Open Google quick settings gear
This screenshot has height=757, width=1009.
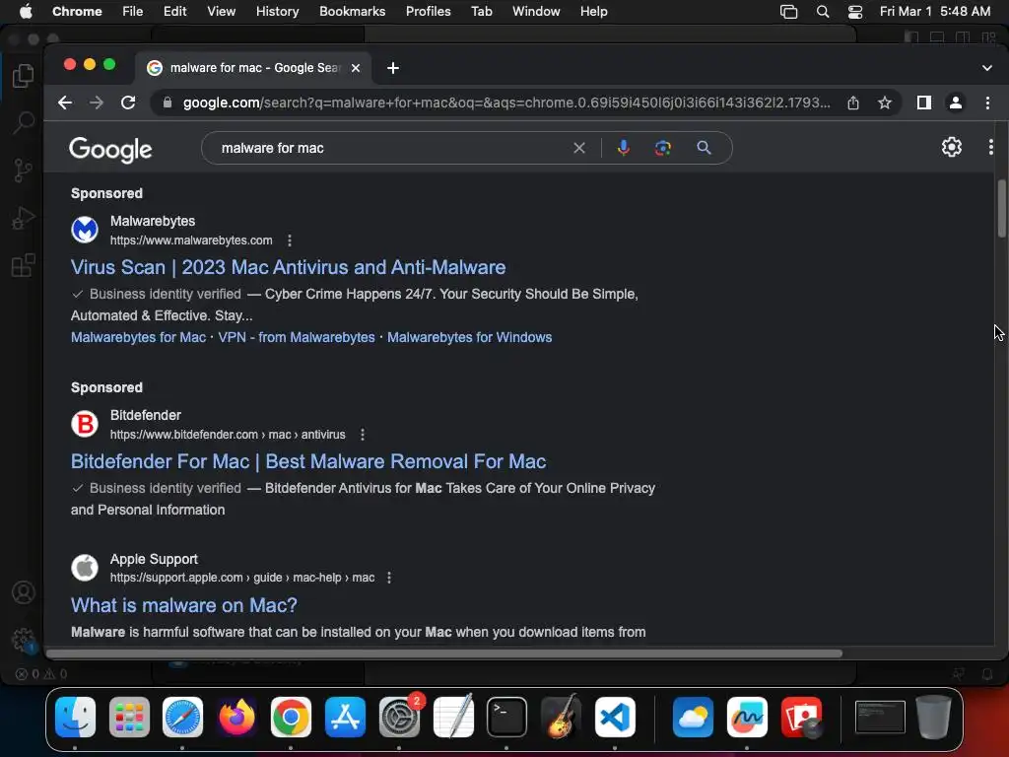(951, 148)
